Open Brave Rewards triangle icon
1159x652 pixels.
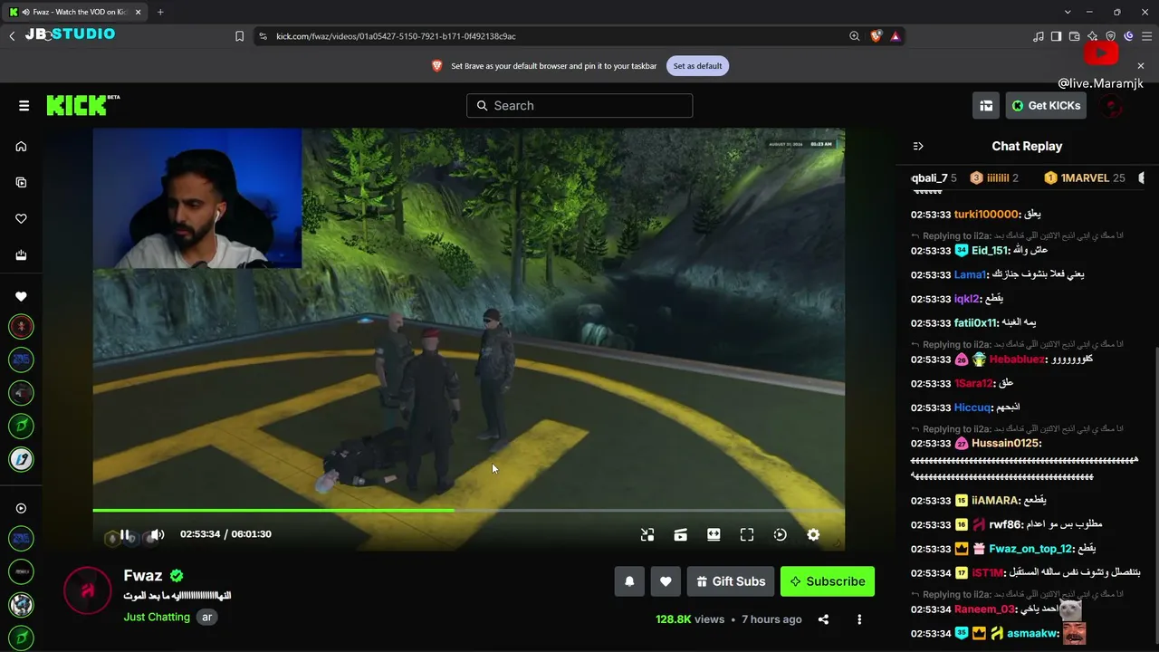(896, 36)
